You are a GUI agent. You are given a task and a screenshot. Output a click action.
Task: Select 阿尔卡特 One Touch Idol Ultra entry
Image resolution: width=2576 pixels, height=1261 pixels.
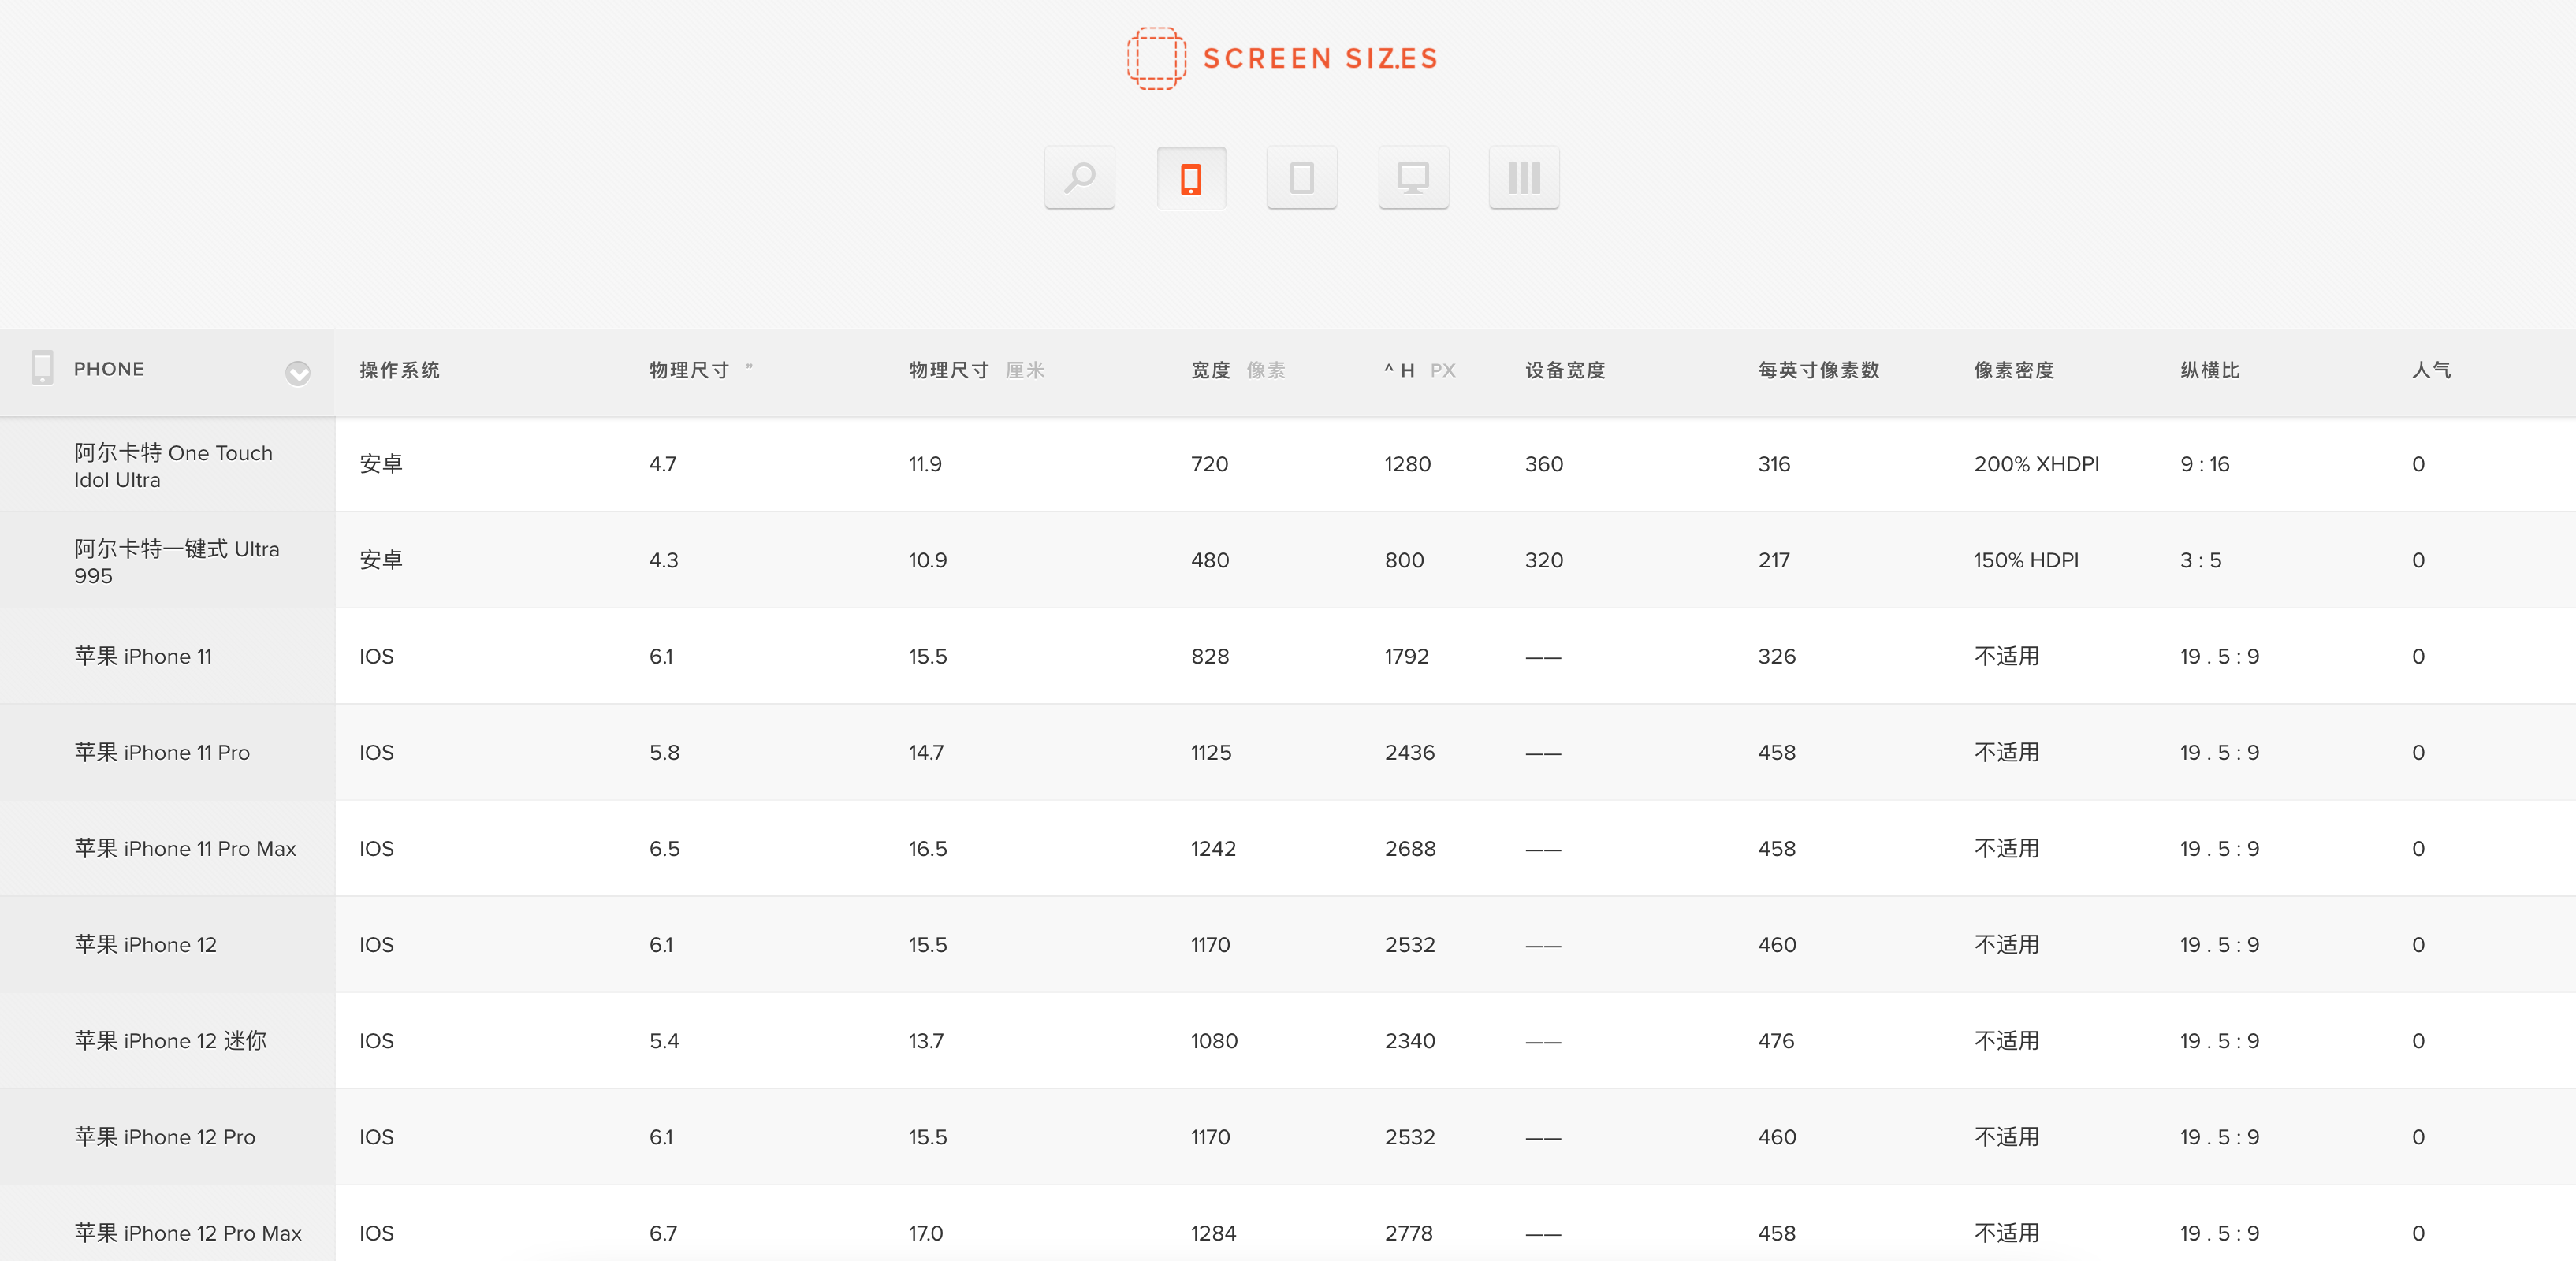click(173, 466)
